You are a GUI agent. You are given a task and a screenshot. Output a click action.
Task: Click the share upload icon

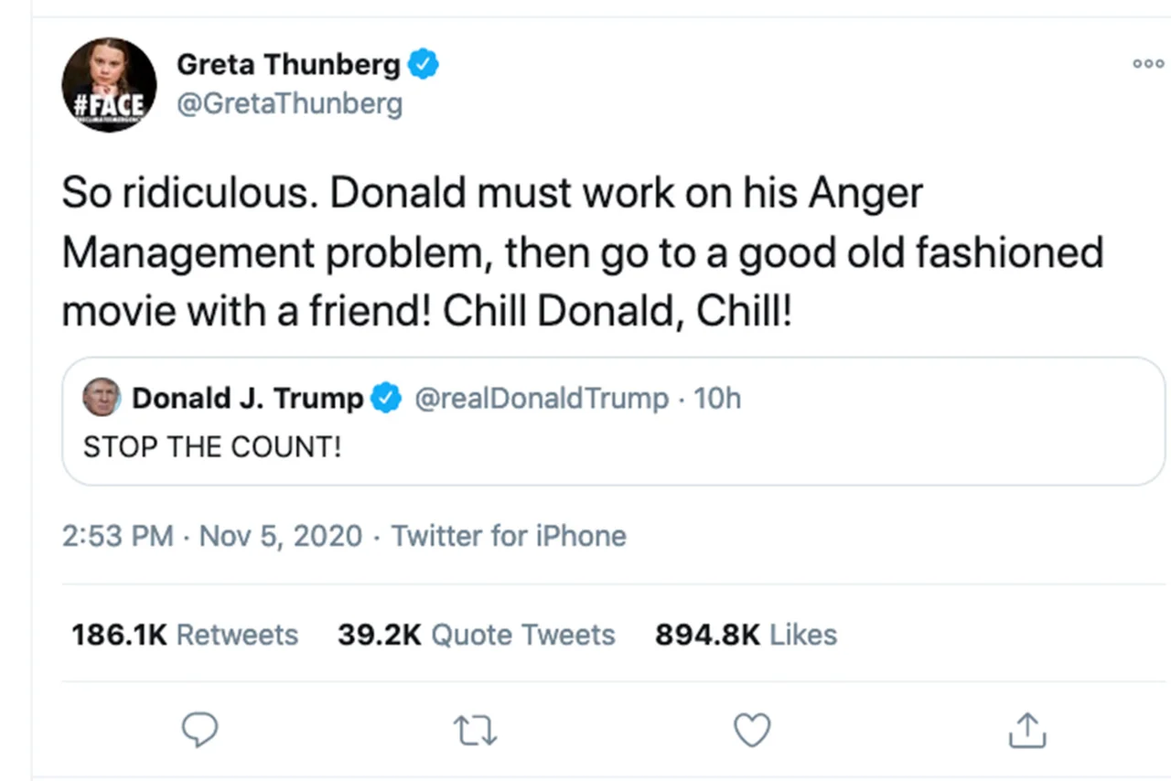pyautogui.click(x=1026, y=730)
